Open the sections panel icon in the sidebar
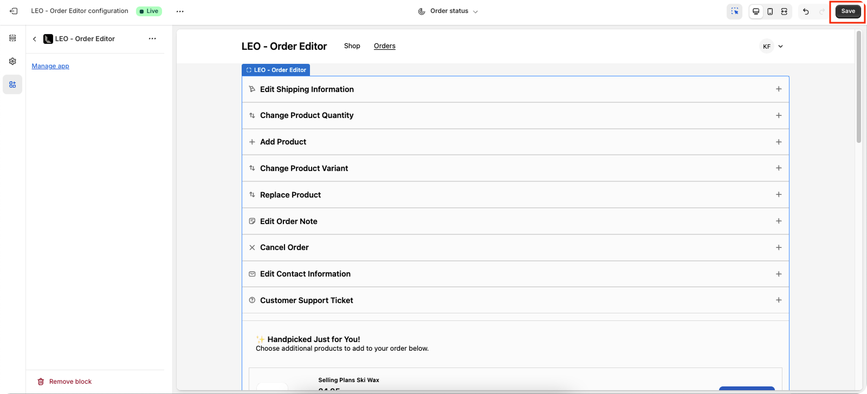Viewport: 867px width, 394px height. coord(12,38)
